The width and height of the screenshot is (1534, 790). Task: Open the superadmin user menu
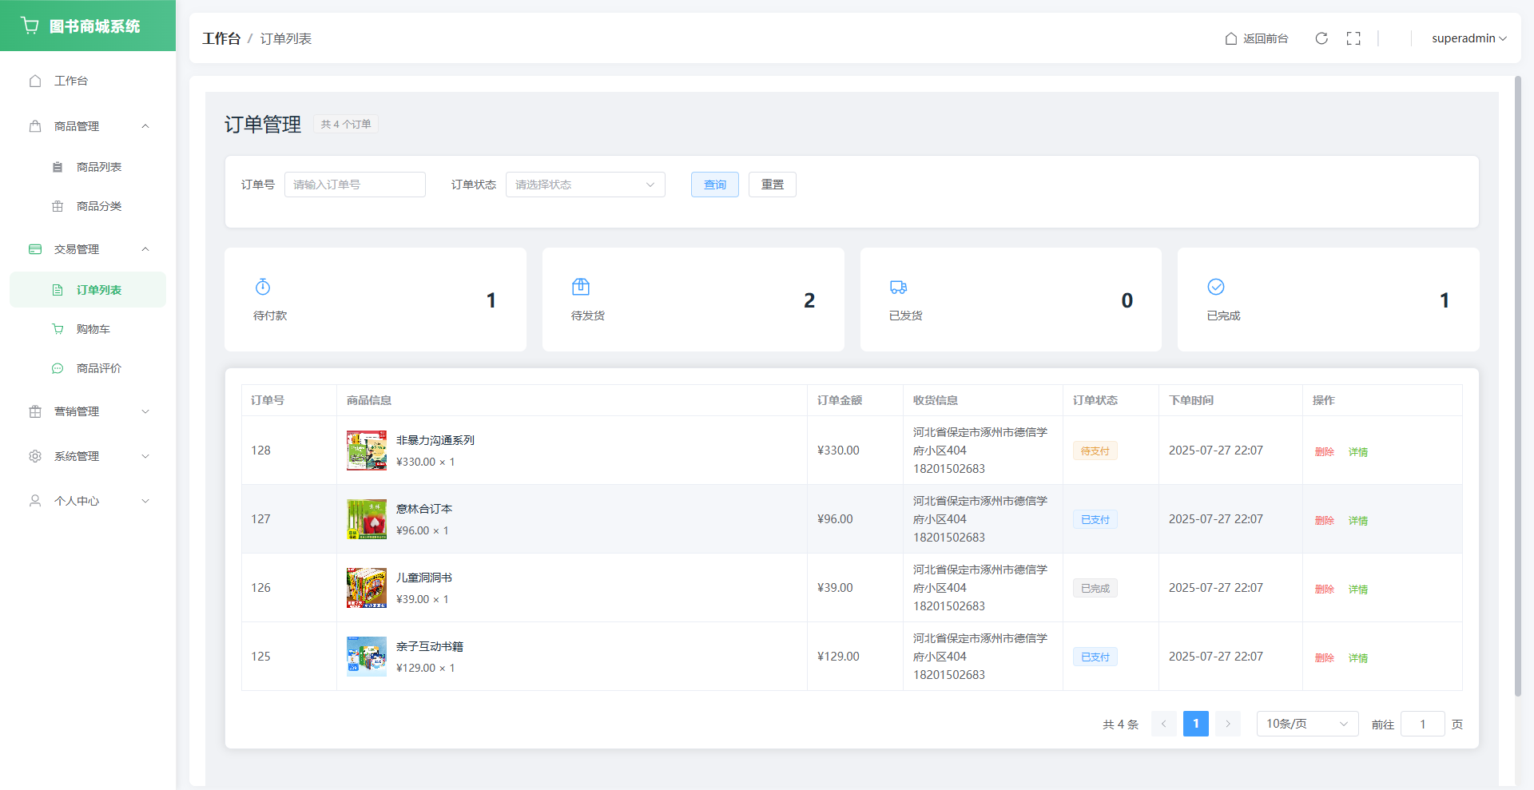click(1468, 38)
